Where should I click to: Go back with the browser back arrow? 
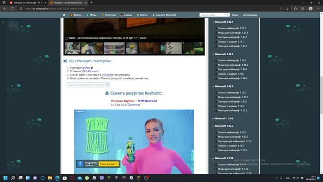click(x=5, y=9)
